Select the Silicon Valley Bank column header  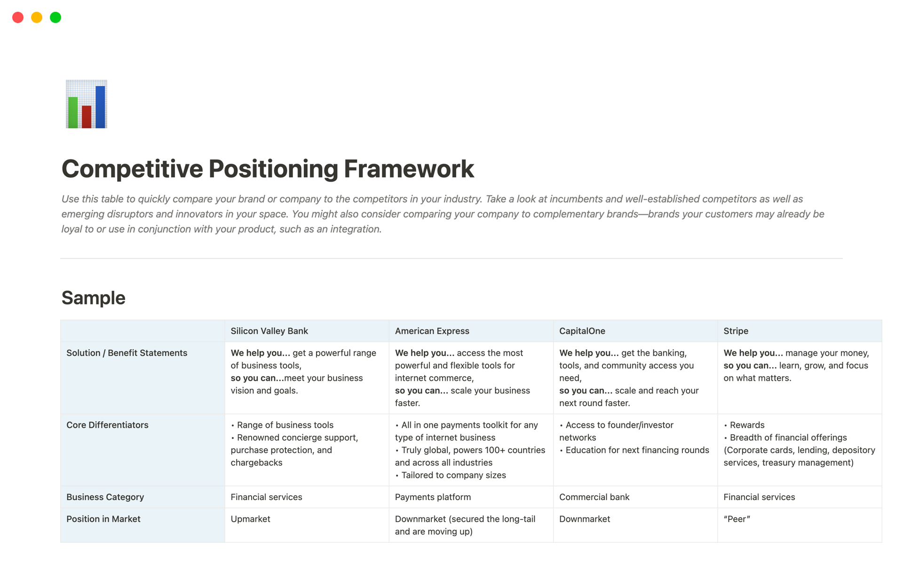point(269,331)
